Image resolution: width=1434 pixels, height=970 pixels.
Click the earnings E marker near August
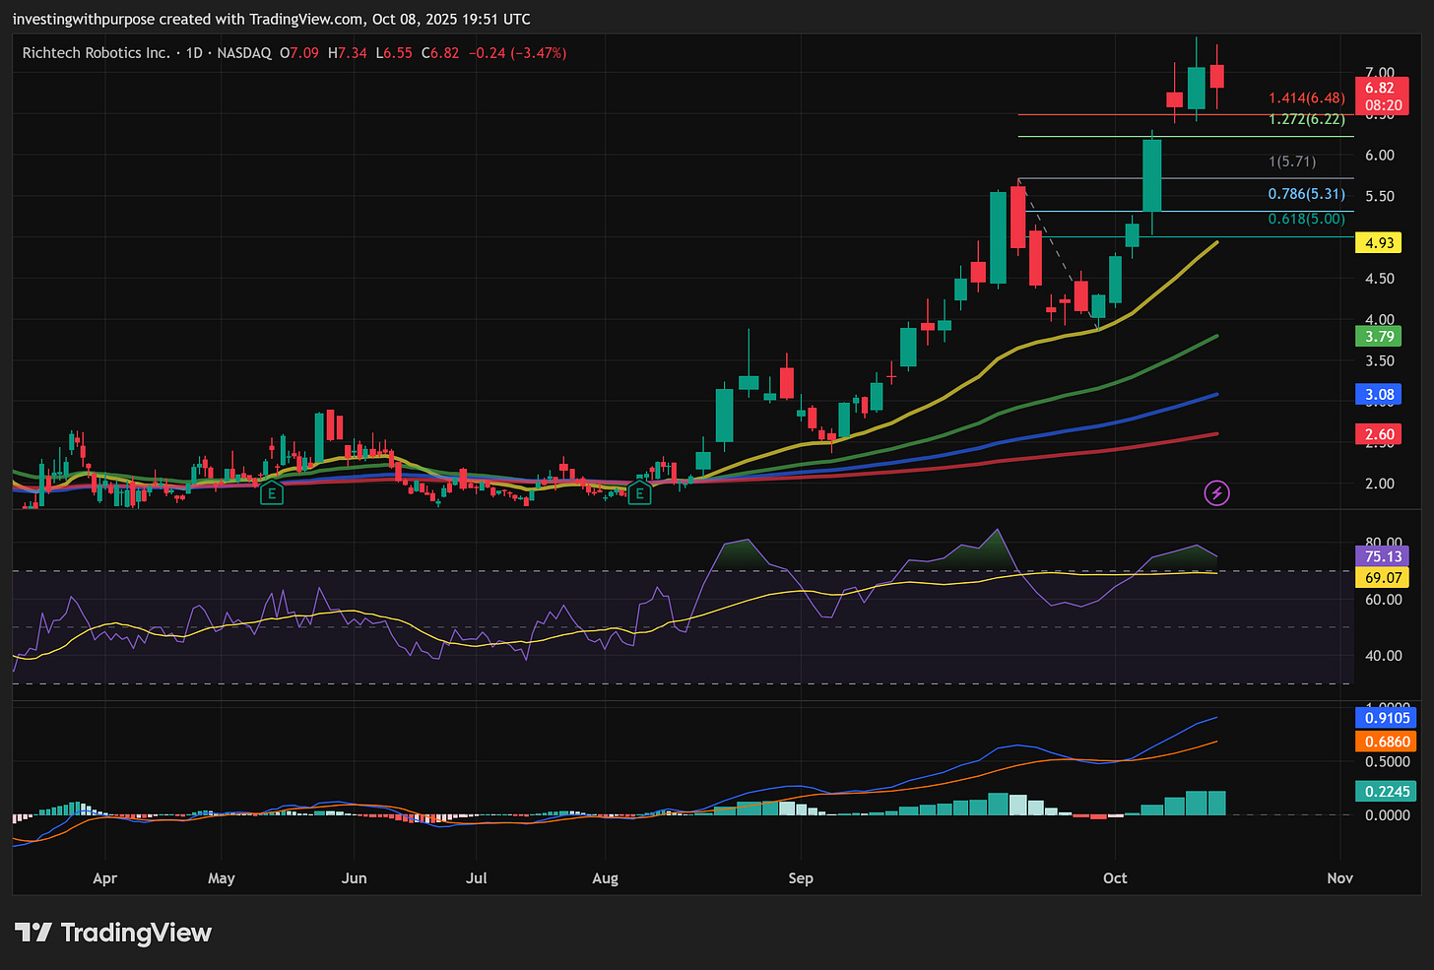click(x=639, y=493)
